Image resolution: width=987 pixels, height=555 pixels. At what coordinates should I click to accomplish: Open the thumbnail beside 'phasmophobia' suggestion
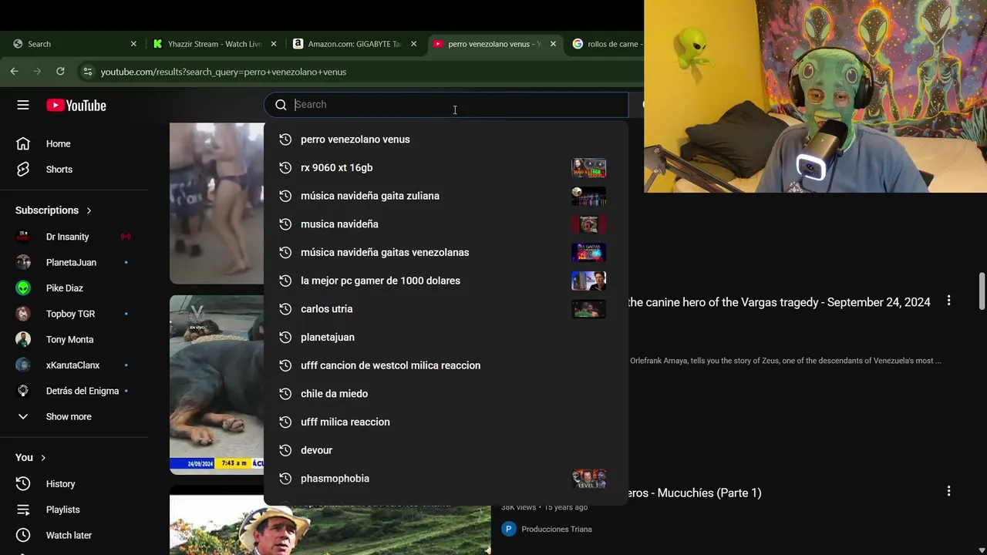[588, 479]
